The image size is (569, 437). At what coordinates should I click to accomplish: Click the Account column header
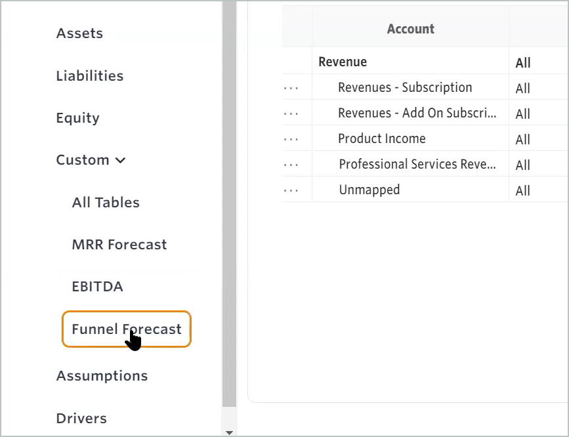[x=410, y=29]
